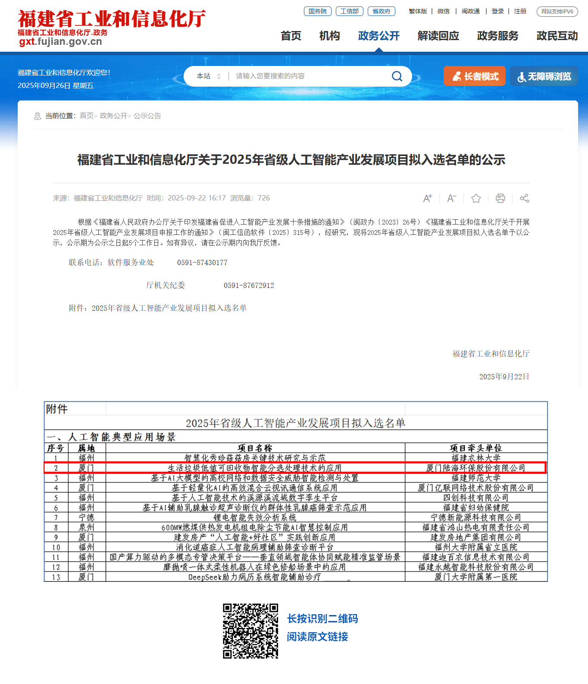Print the page using printer icon
The width and height of the screenshot is (588, 684).
tap(500, 198)
